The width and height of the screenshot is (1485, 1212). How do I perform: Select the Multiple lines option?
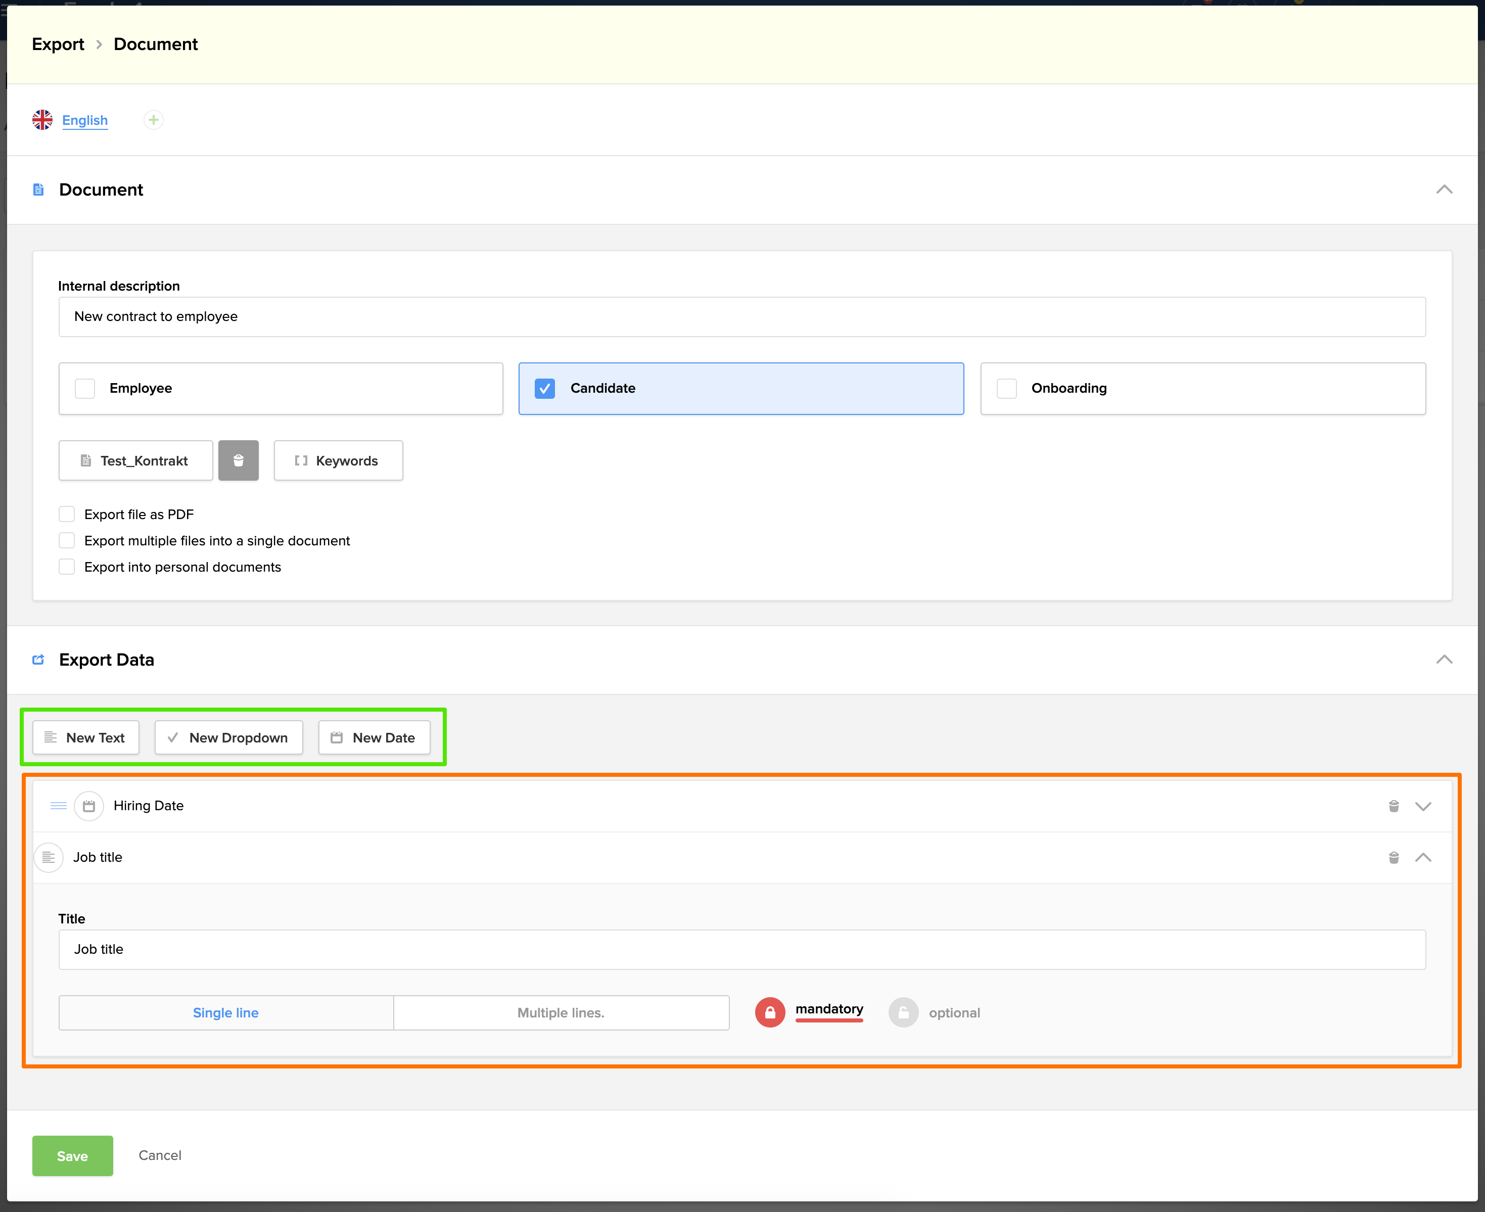coord(561,1013)
